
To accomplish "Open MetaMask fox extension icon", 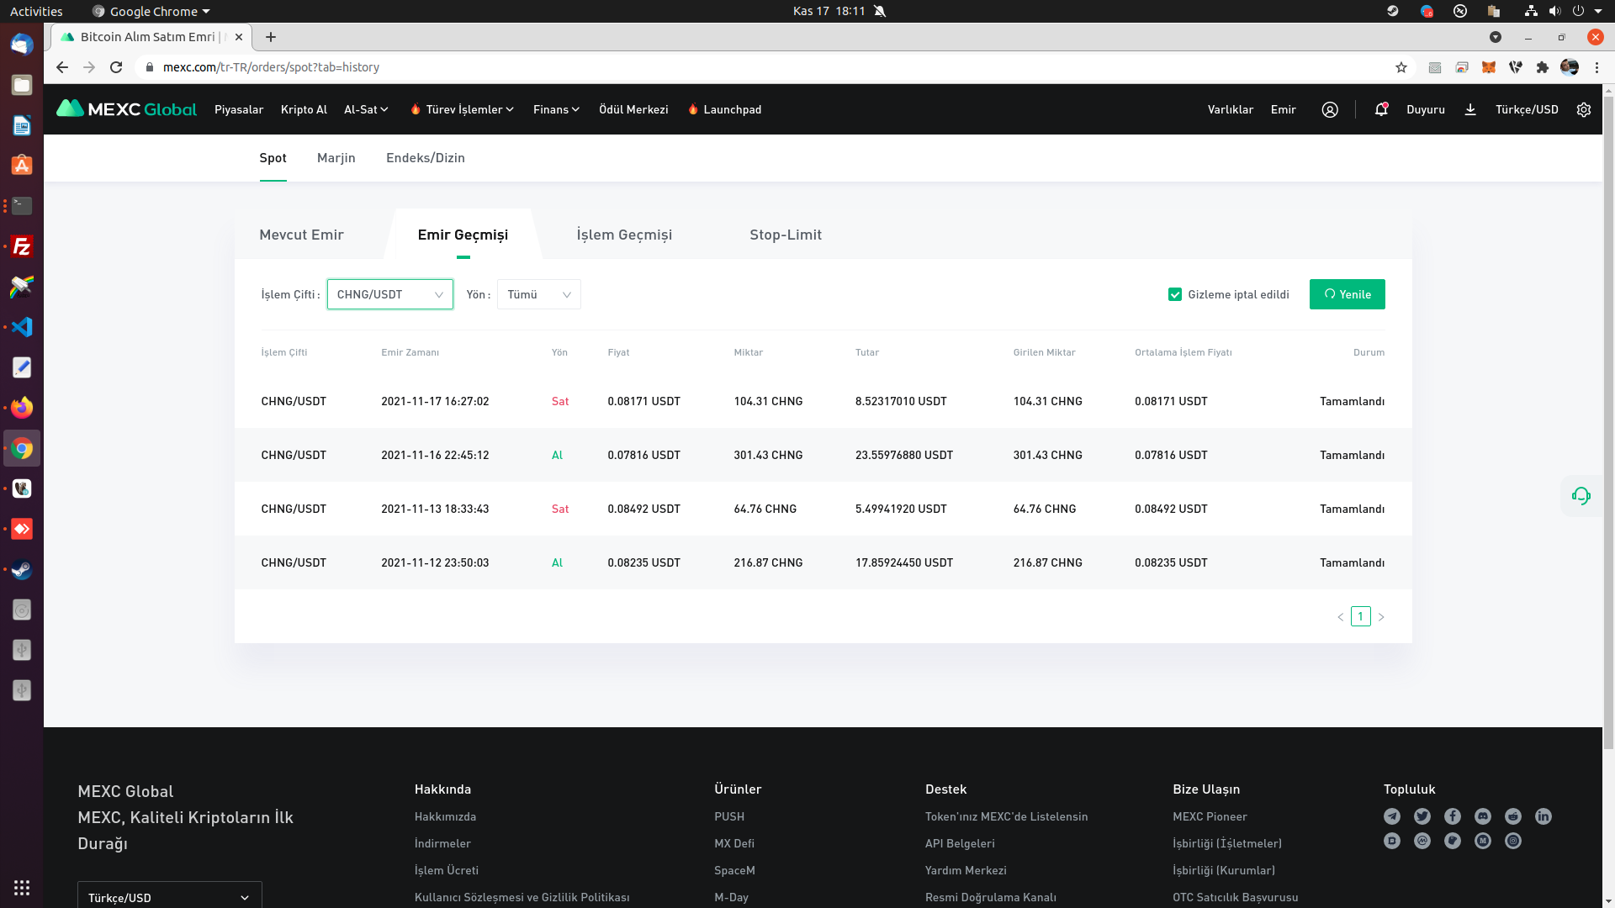I will point(1488,67).
